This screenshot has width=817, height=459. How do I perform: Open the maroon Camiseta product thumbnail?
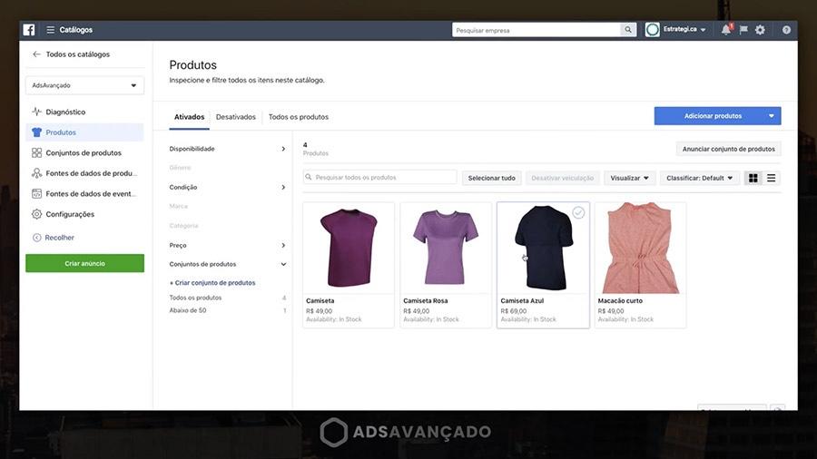pyautogui.click(x=349, y=249)
